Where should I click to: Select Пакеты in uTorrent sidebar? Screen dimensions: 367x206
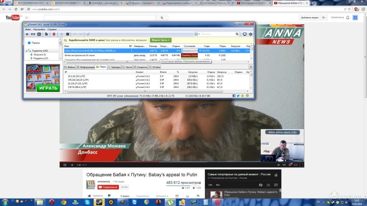(34, 43)
